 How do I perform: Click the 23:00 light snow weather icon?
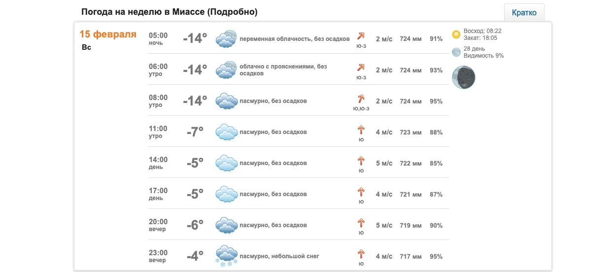226,256
